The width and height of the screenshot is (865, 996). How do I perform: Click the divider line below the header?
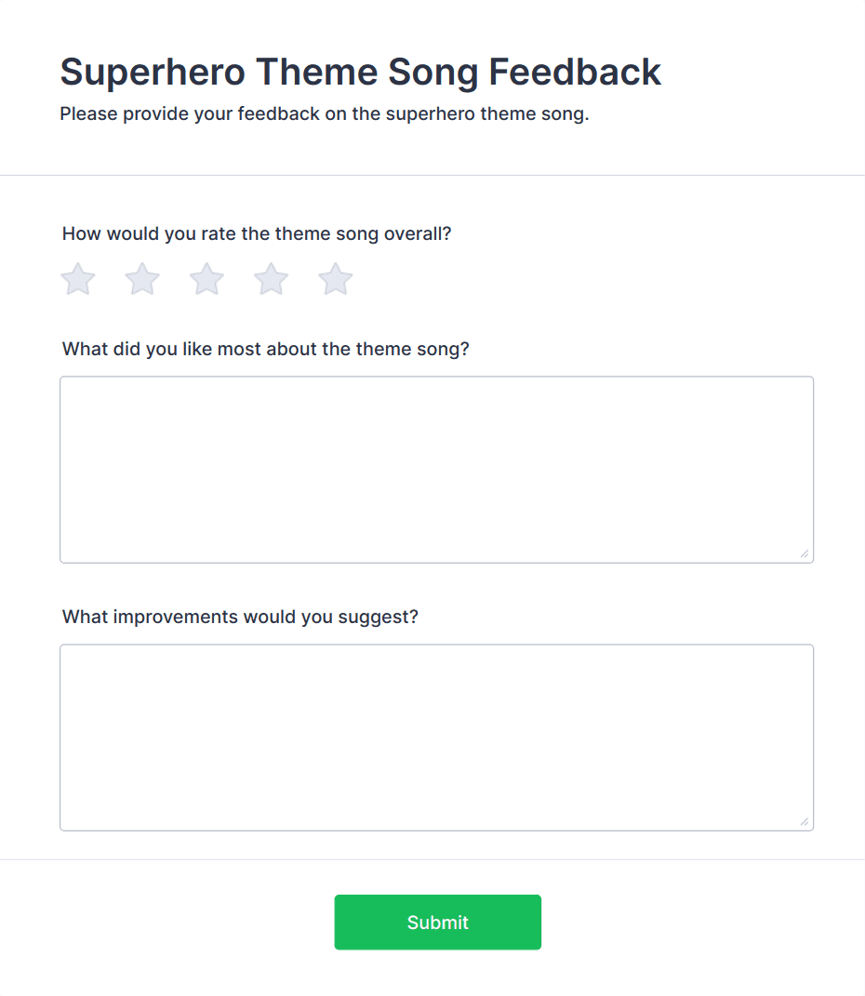(432, 175)
